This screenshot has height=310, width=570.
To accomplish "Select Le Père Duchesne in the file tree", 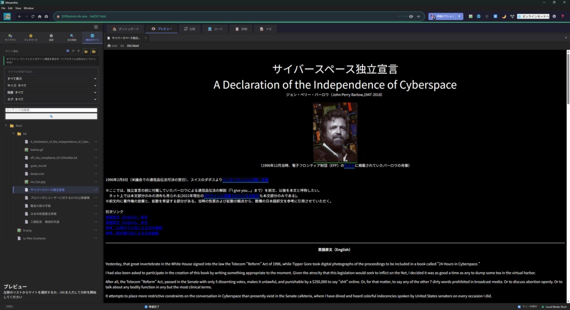I will [34, 238].
